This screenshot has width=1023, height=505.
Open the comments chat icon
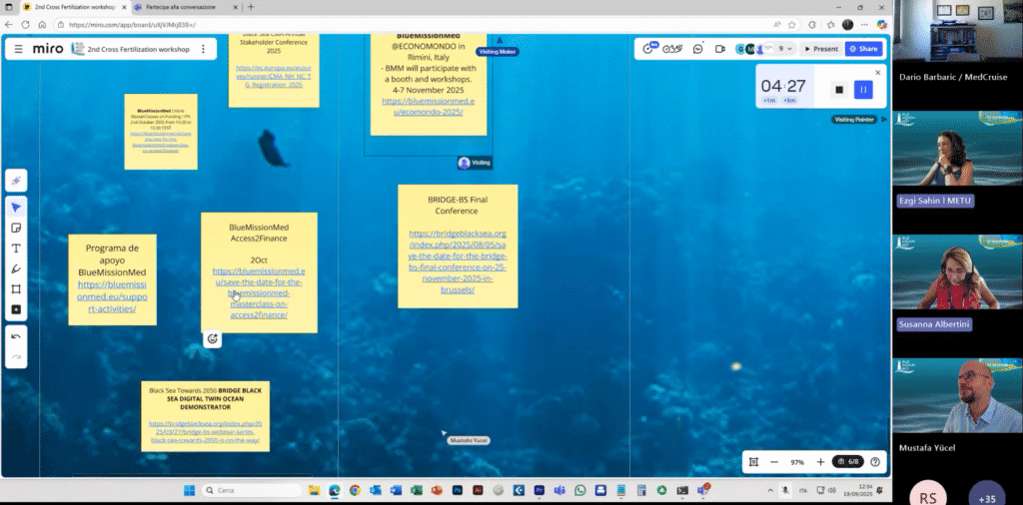point(697,48)
